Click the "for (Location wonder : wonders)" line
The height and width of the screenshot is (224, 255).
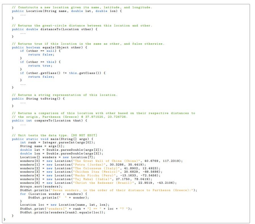pyautogui.click(x=53, y=194)
